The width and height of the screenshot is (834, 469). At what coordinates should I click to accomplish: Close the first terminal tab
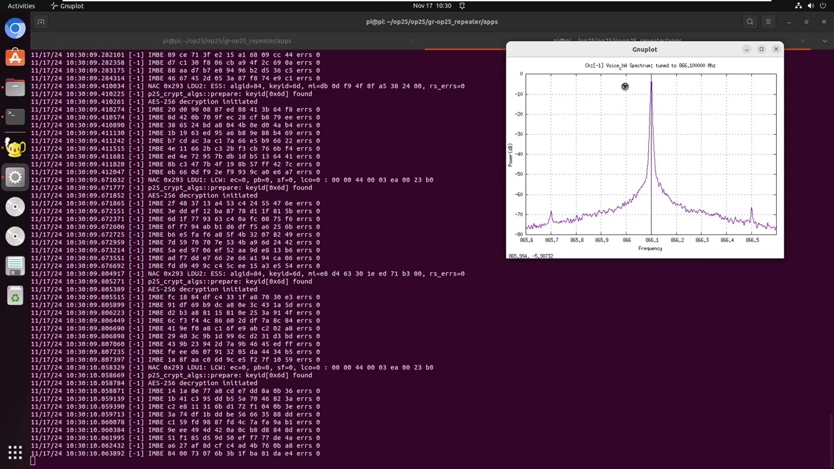412,40
